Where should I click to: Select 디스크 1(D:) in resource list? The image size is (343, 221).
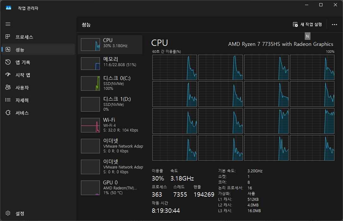pos(110,104)
